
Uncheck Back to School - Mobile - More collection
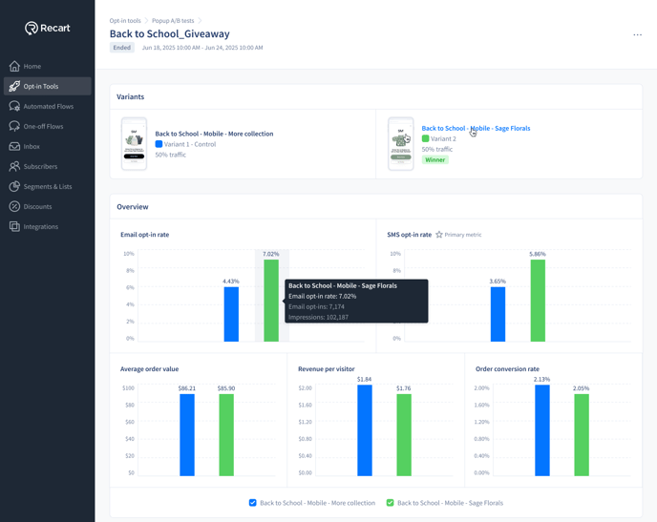point(253,503)
